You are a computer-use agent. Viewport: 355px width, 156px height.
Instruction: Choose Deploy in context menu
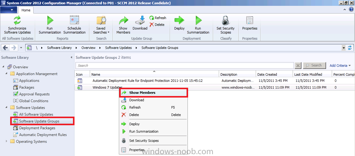coord(153,124)
